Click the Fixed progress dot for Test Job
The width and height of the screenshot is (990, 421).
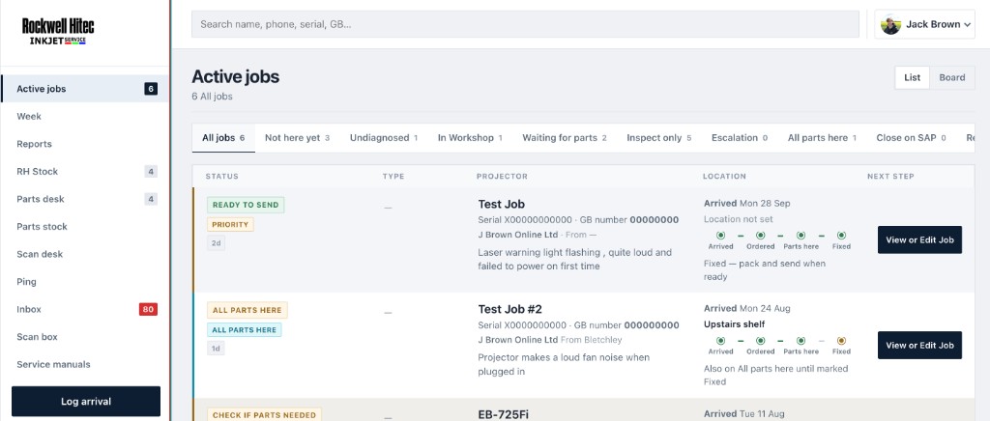[841, 235]
